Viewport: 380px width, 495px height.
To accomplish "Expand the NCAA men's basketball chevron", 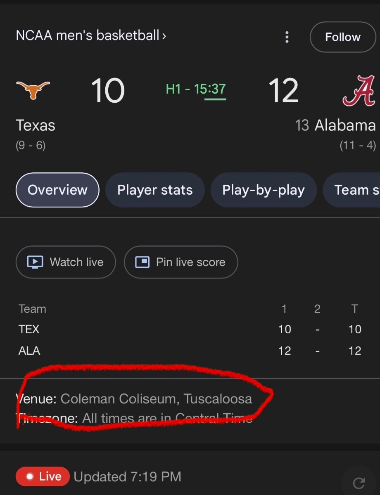I will [164, 36].
